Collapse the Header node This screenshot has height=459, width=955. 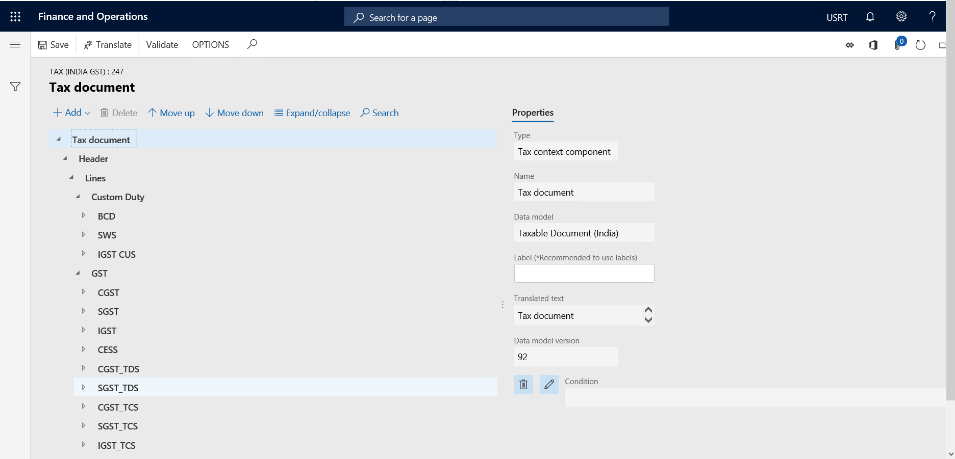tap(65, 158)
